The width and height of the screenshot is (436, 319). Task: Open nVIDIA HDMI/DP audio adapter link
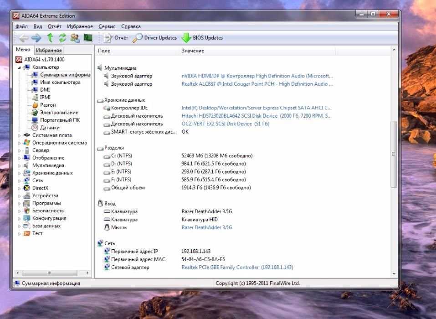pos(257,76)
